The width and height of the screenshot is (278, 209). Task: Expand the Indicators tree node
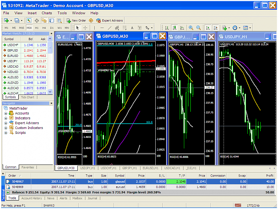(x=6, y=118)
